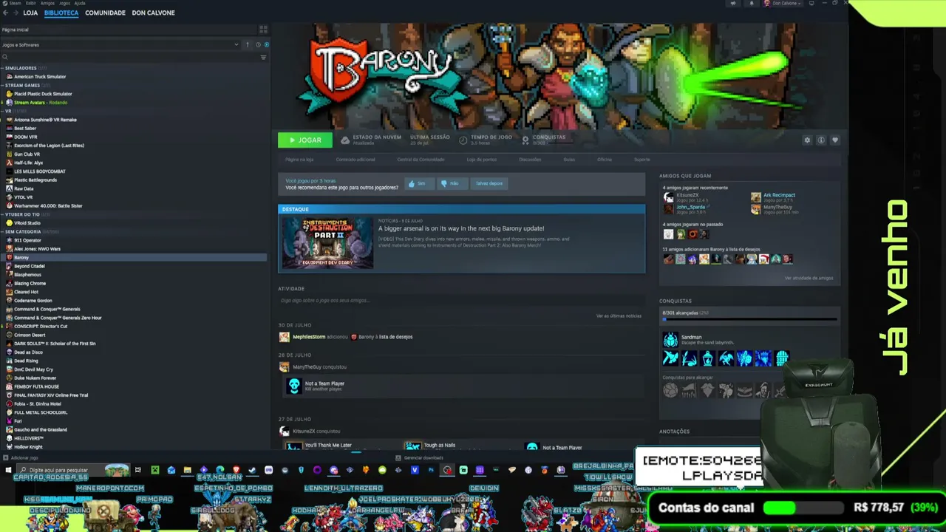Click the Steam announcements megaphone icon
946x532 pixels.
(x=733, y=3)
